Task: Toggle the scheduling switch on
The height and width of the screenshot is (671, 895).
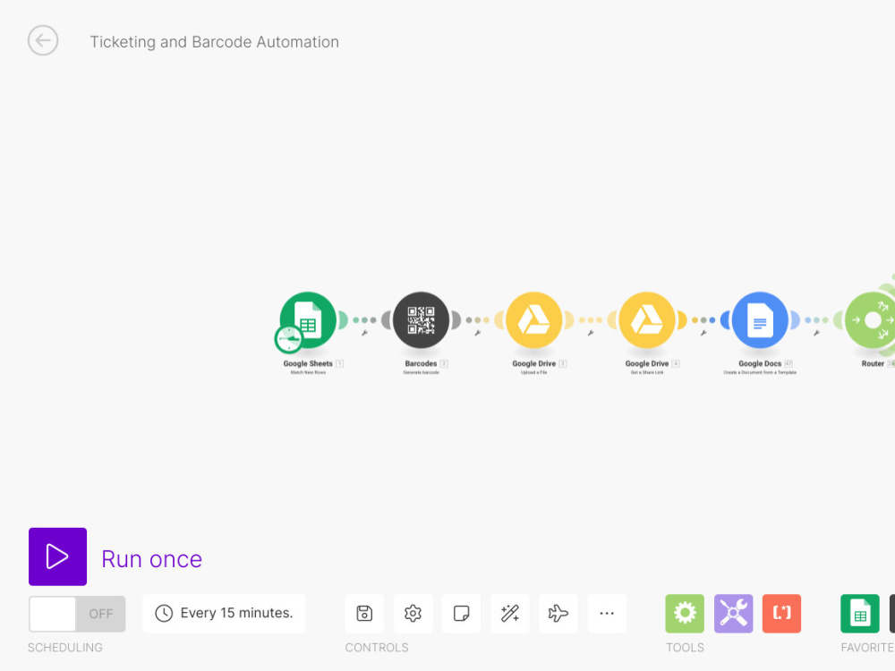Action: point(77,614)
